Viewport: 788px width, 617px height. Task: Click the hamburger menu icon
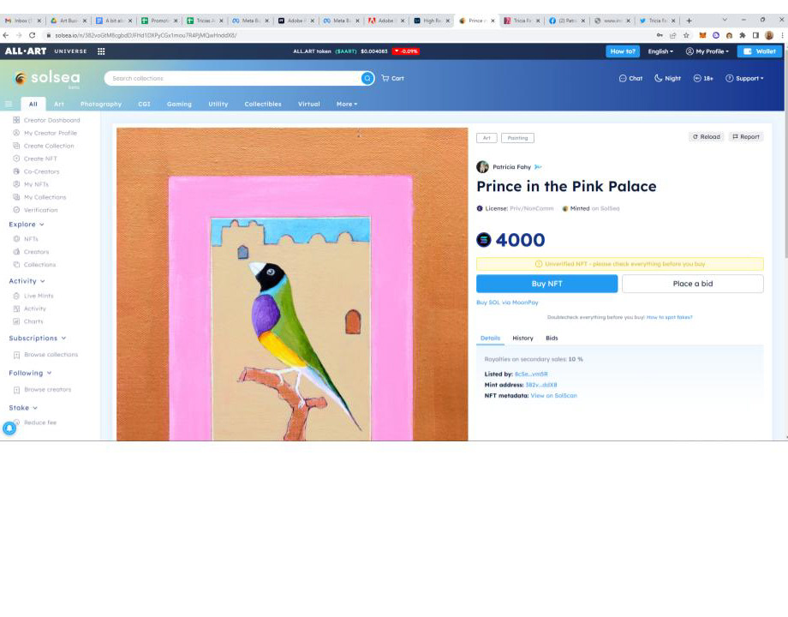(x=9, y=104)
